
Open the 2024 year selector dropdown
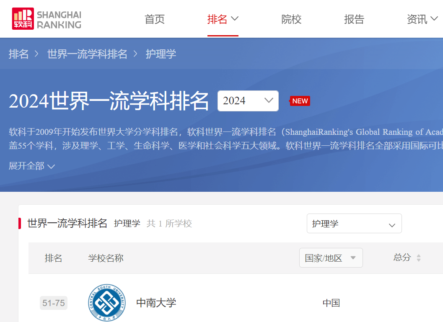coord(248,101)
